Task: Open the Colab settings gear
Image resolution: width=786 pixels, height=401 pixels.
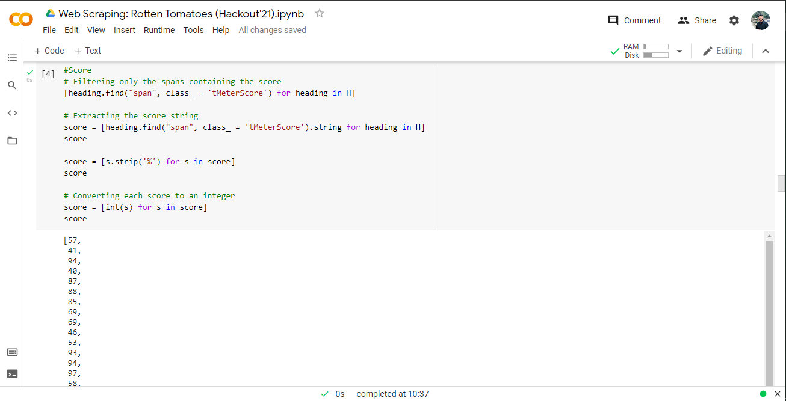Action: tap(734, 20)
